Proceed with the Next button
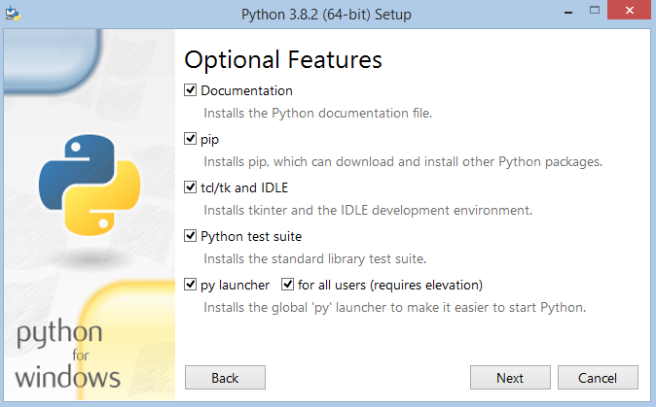Screen dimensions: 656x407 pos(510,378)
